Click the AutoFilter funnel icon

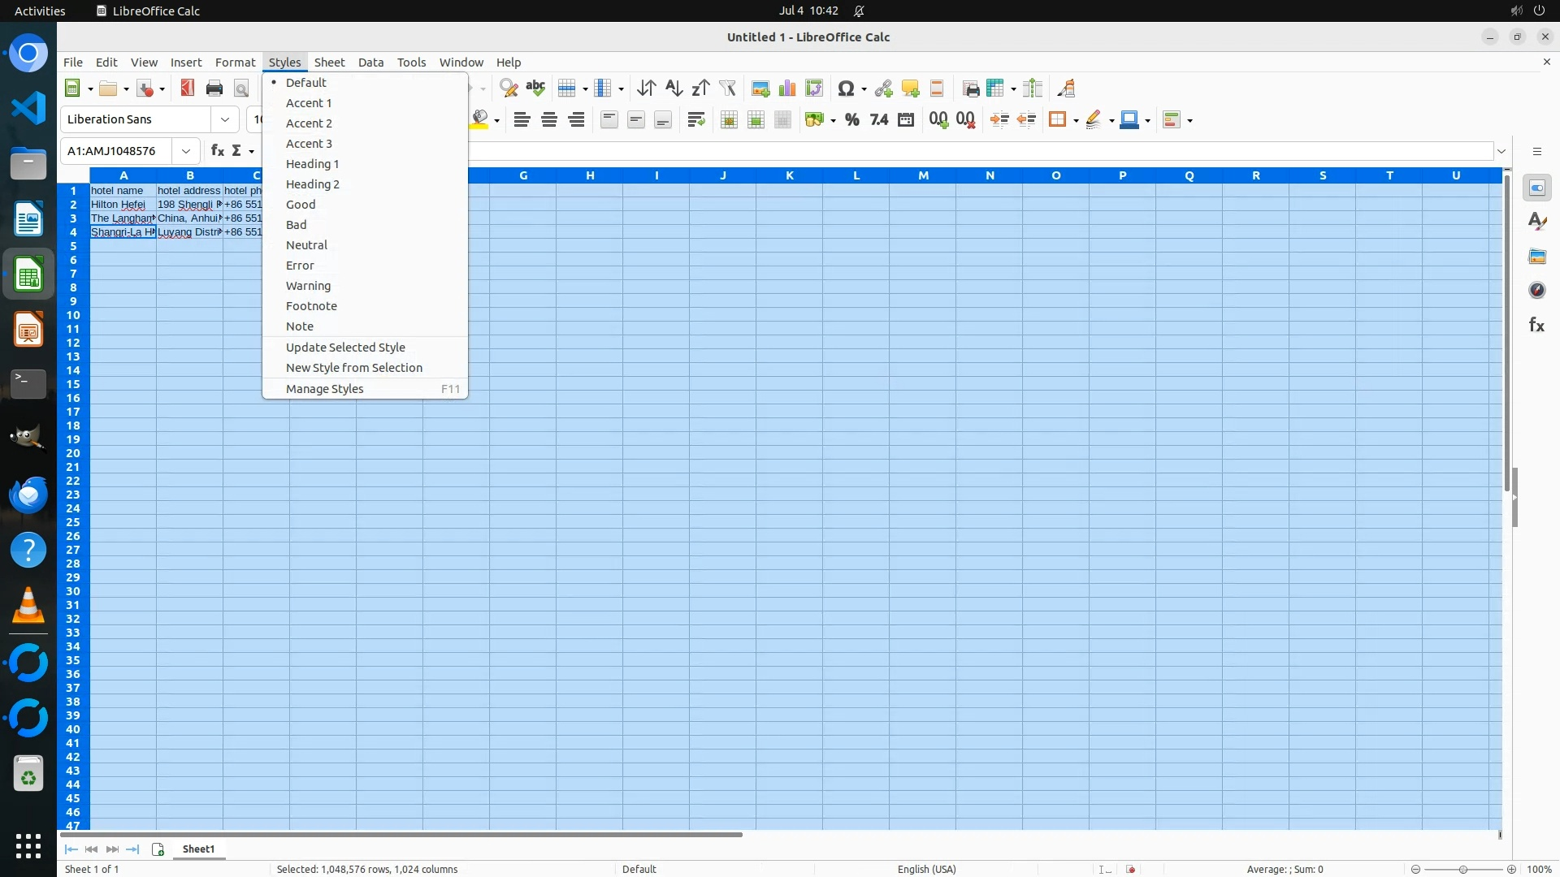click(727, 89)
